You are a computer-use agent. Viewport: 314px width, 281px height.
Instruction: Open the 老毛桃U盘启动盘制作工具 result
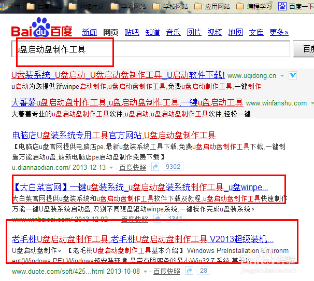coord(142,239)
